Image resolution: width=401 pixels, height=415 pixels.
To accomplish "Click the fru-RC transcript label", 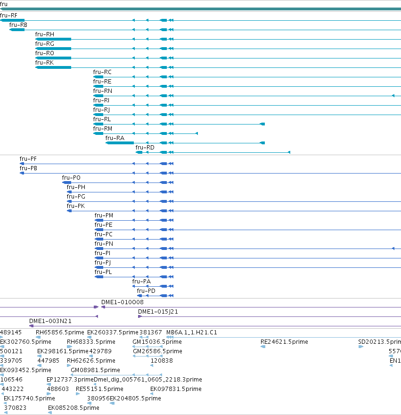I will coord(102,72).
